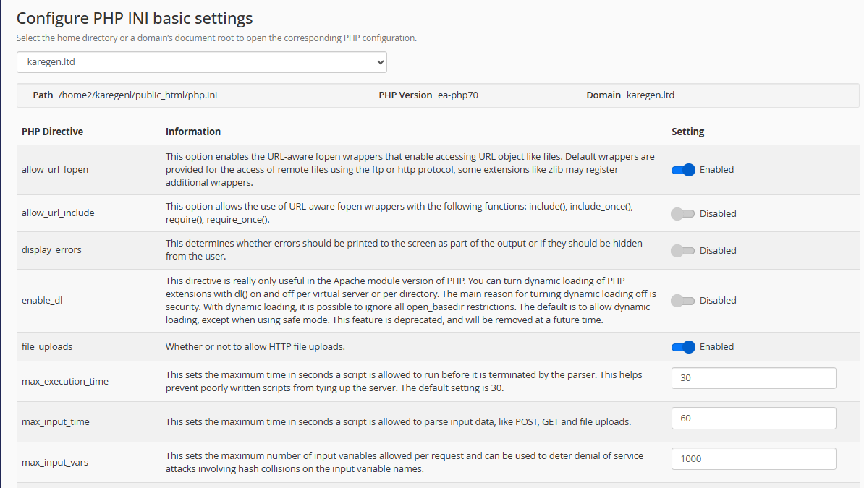This screenshot has width=864, height=488.
Task: Click the php.ini file path text
Action: tap(137, 95)
